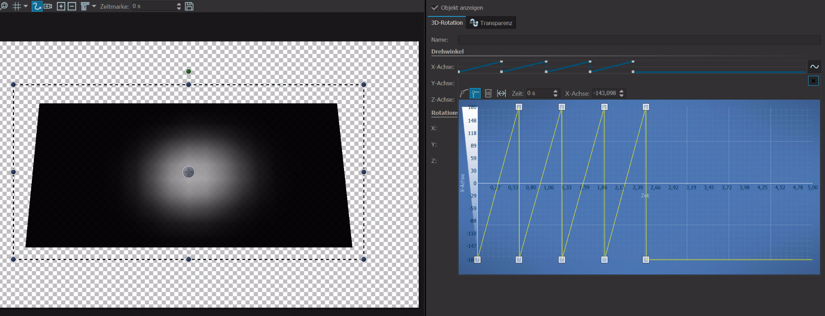Close the curve editor popup
This screenshot has height=316, width=825.
tap(813, 81)
